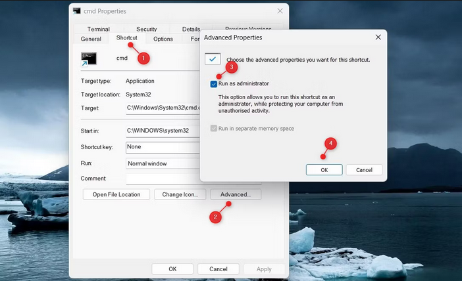
Task: Click the System32 target location text
Action: (138, 95)
